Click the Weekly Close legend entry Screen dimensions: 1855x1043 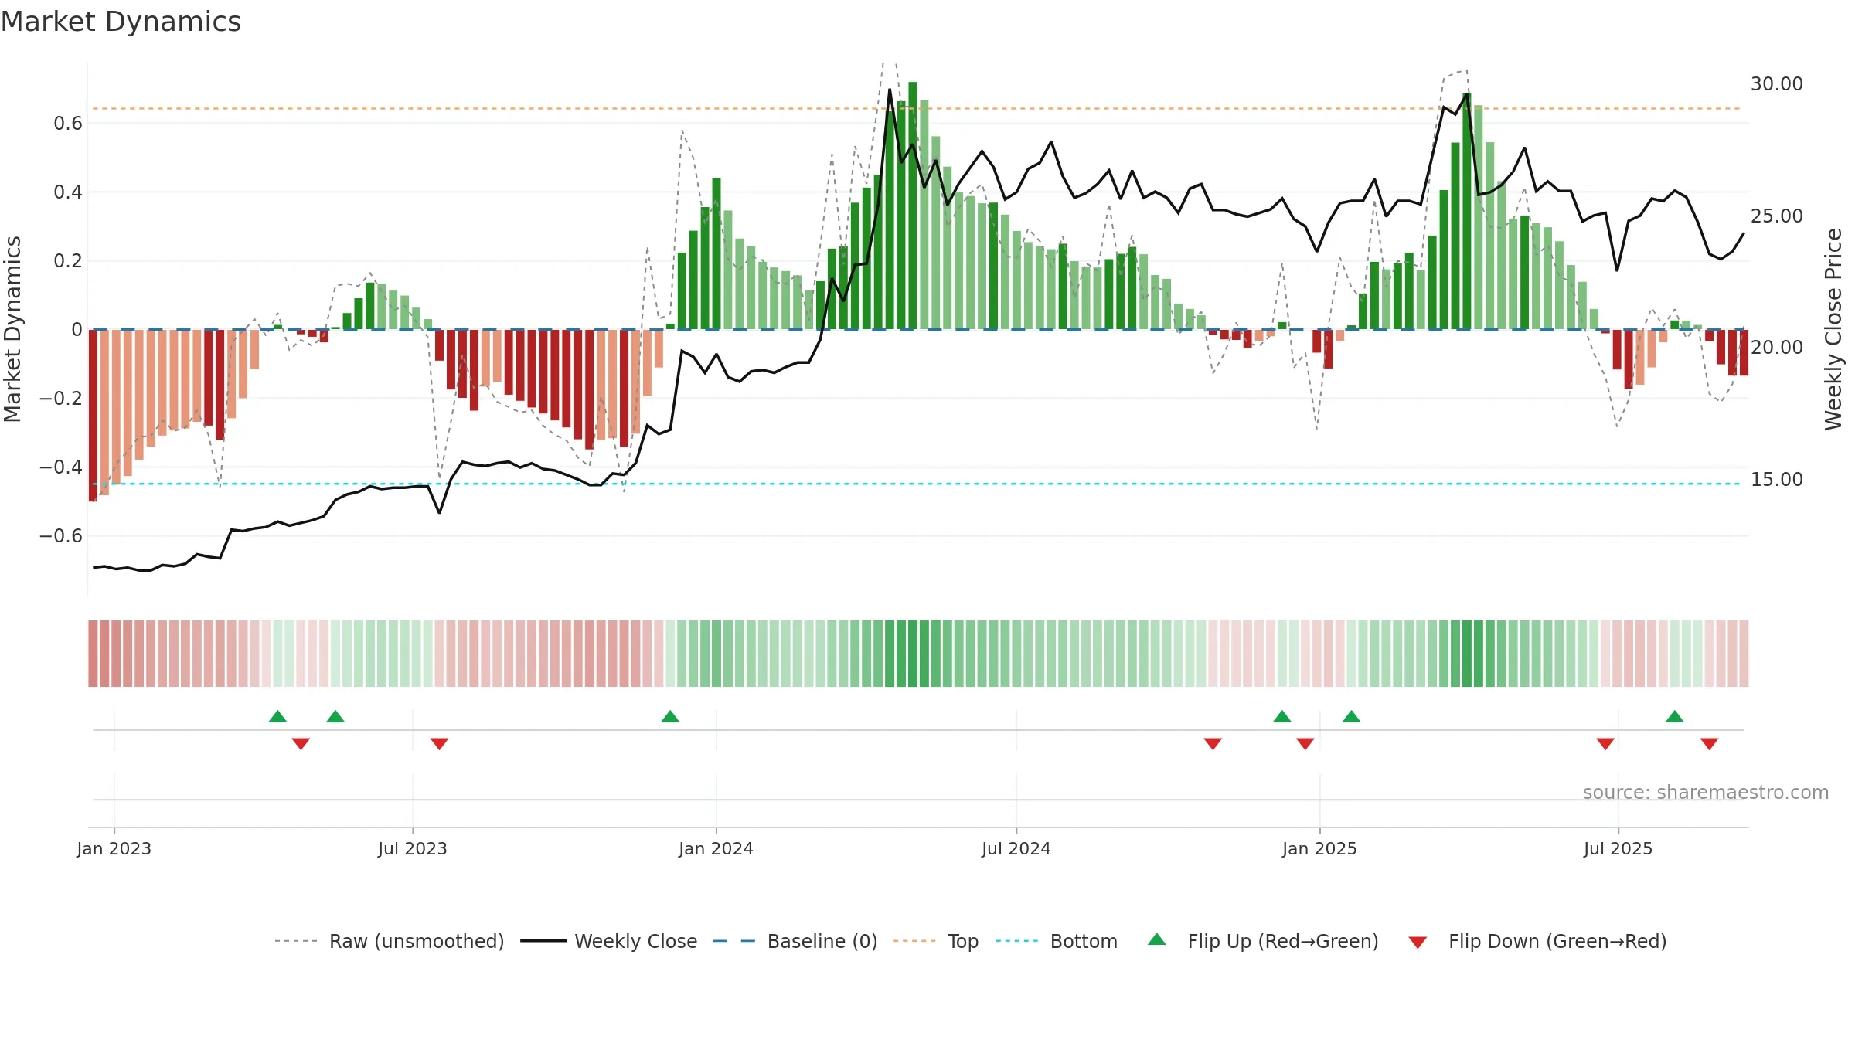pyautogui.click(x=608, y=941)
